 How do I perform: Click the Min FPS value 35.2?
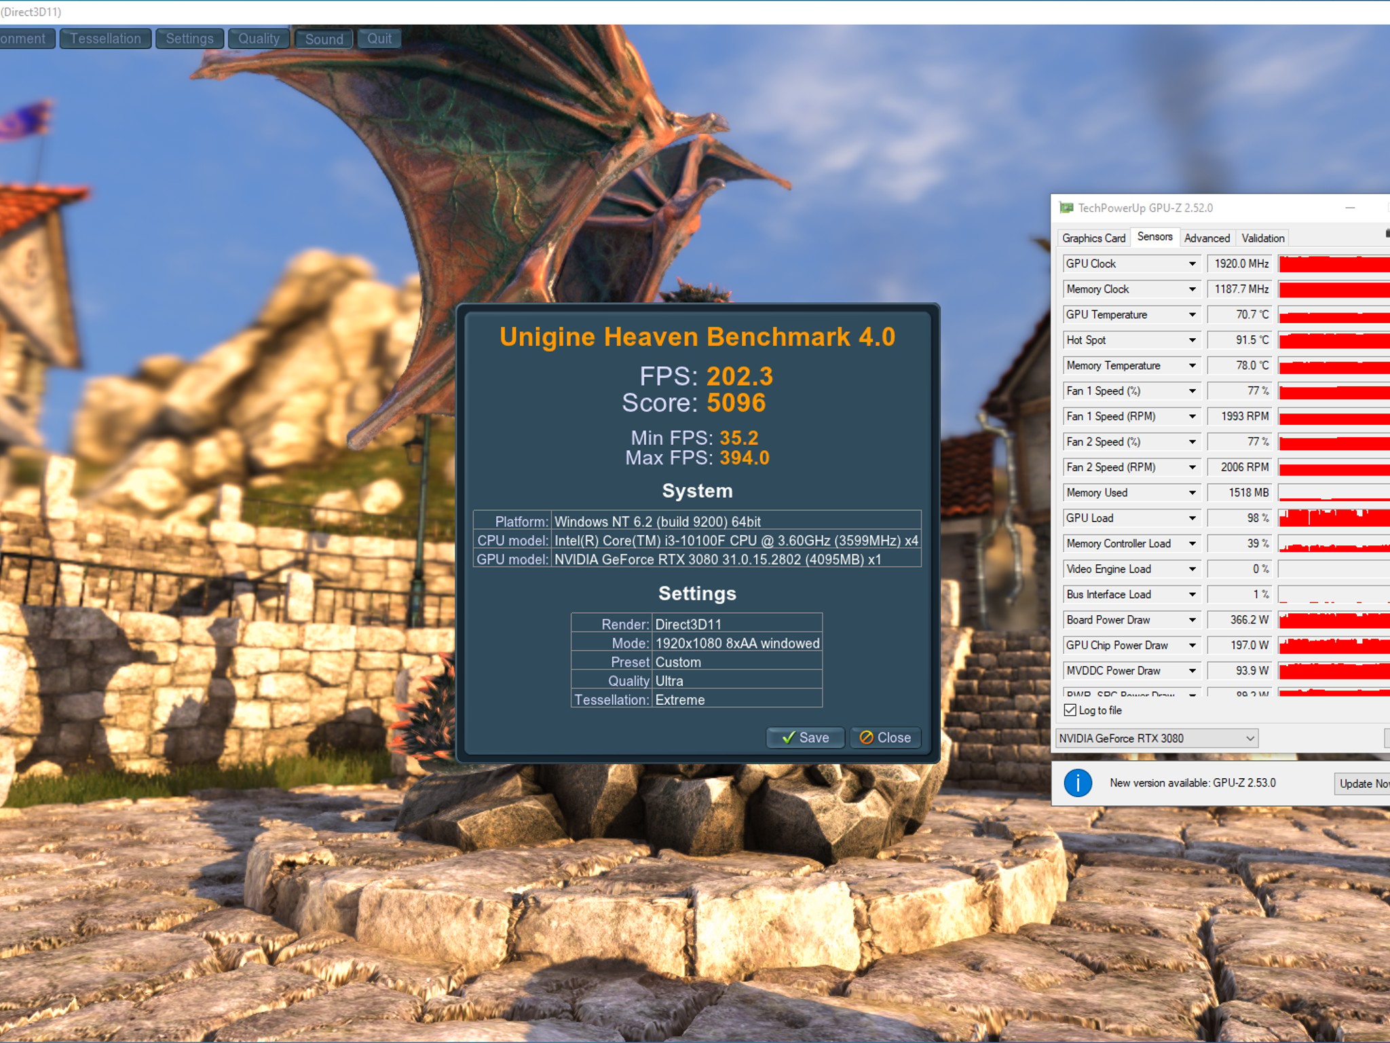[739, 438]
